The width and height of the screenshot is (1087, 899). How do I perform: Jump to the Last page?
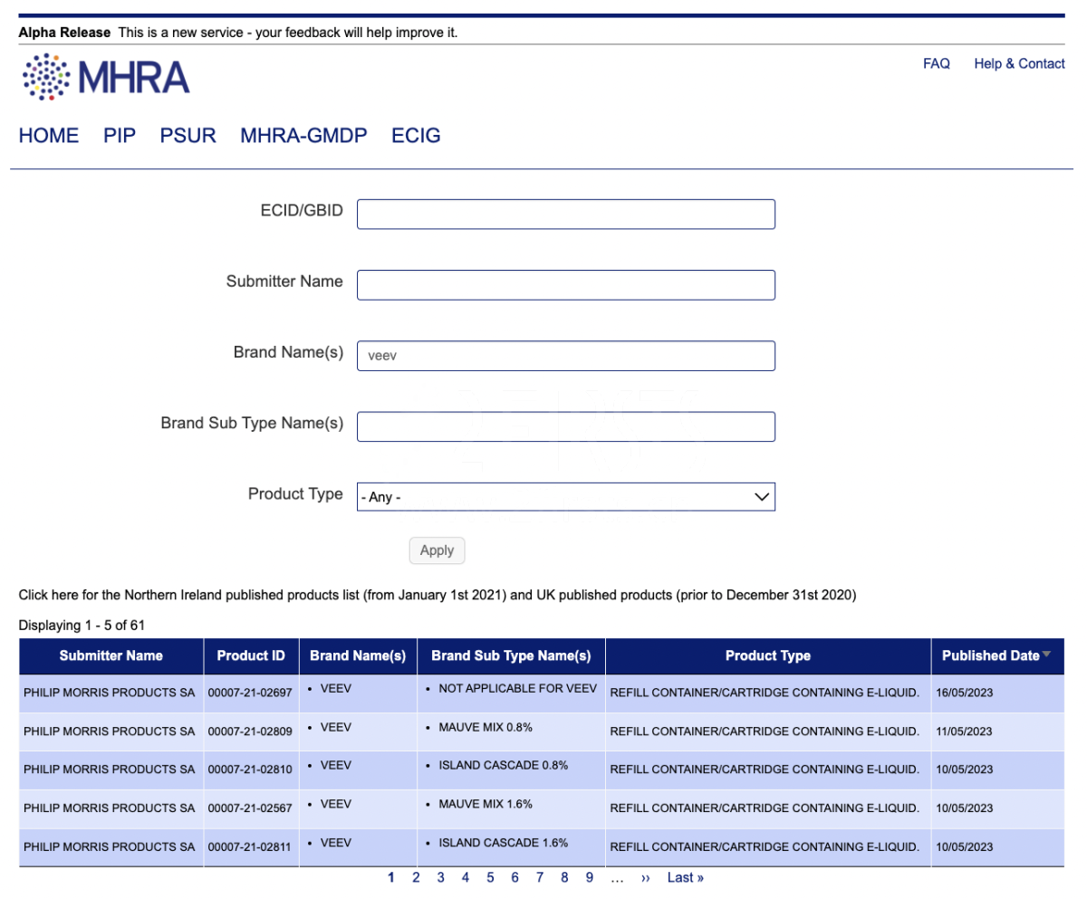686,877
